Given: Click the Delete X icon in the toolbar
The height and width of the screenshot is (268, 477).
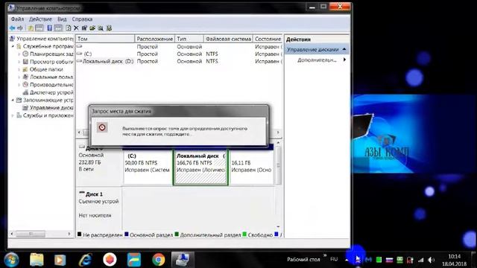Looking at the screenshot, I should 76,28.
